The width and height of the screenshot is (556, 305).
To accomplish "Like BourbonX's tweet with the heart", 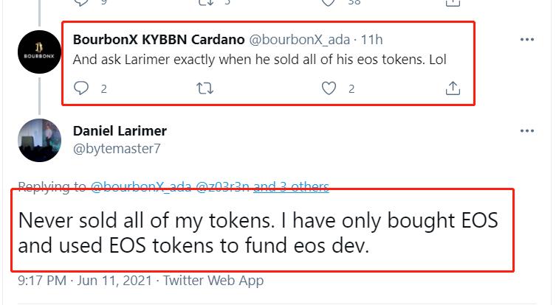I will [x=329, y=88].
